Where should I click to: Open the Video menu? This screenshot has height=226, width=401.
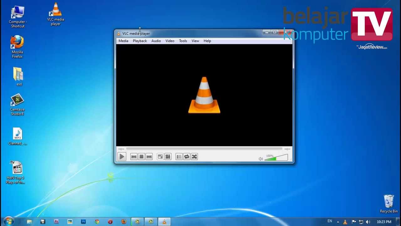[170, 41]
